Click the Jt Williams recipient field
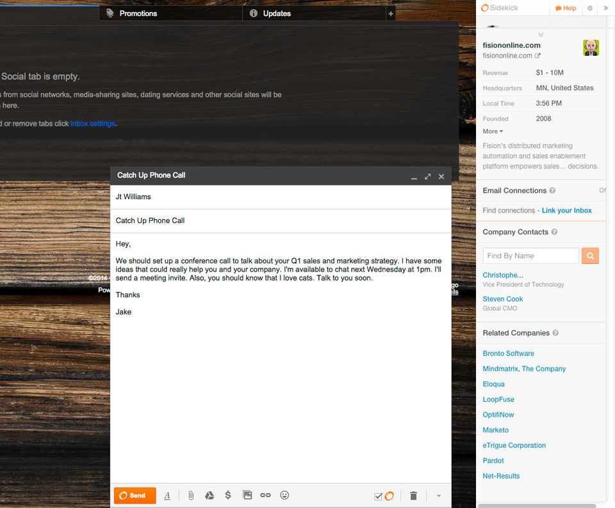 281,197
